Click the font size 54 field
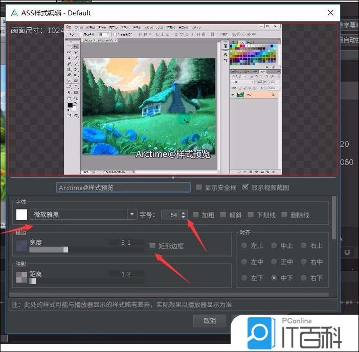 click(x=171, y=215)
